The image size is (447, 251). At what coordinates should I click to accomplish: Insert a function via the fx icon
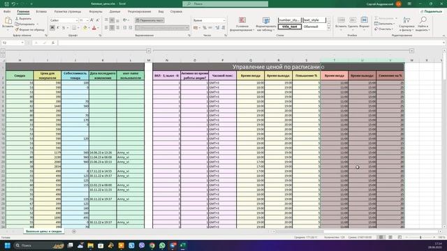pos(53,43)
